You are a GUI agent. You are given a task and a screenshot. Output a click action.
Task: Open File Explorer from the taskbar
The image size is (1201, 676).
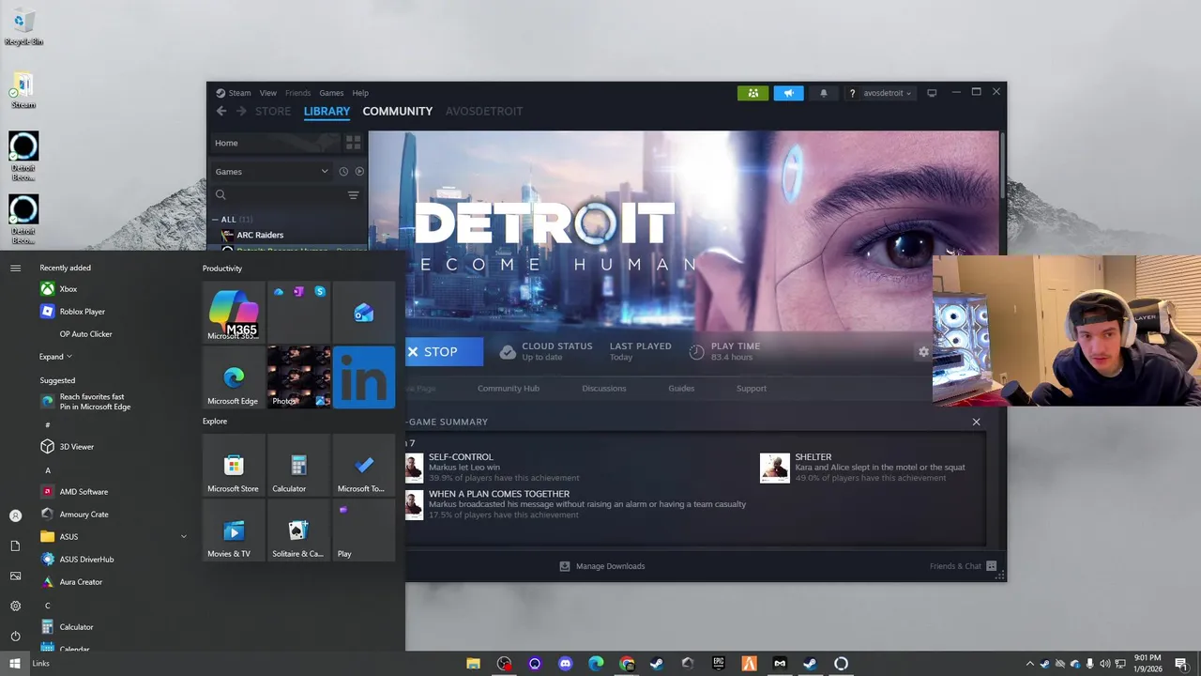tap(474, 664)
